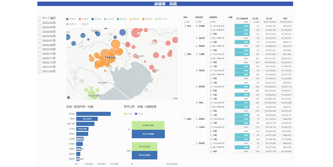Click the orange 東京都 legend swatch
333x167 pixels.
pyautogui.click(x=143, y=19)
